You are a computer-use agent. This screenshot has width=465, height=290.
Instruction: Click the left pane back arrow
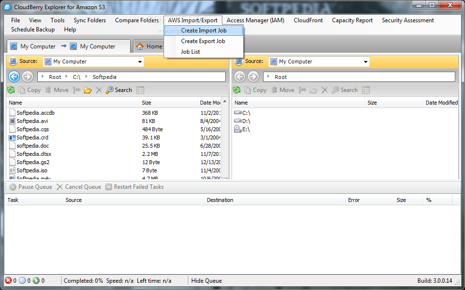[14, 77]
